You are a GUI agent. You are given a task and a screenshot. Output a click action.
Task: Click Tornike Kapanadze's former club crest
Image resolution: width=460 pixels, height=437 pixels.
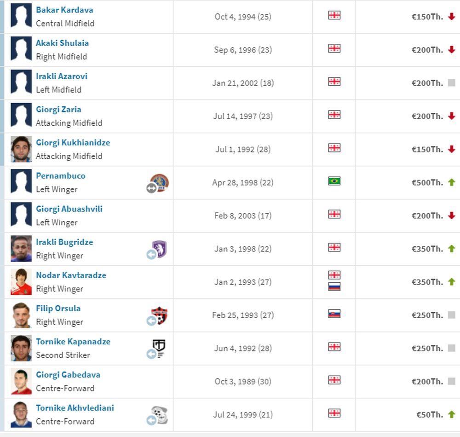point(159,348)
